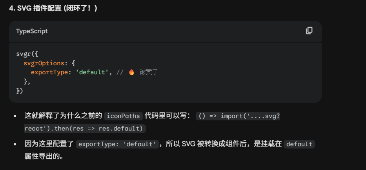The width and height of the screenshot is (366, 170).
Task: Click the "react').then(res => res.default)" inline code
Action: 85,128
